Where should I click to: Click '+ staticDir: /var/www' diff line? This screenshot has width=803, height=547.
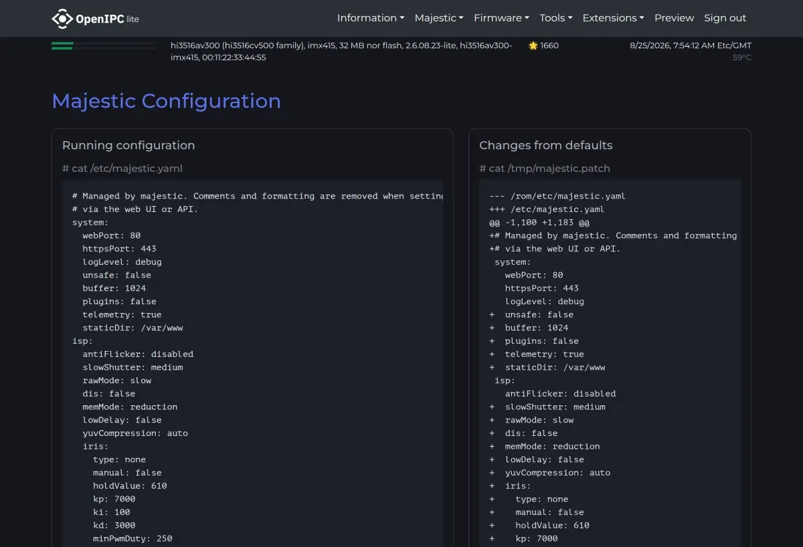point(547,367)
